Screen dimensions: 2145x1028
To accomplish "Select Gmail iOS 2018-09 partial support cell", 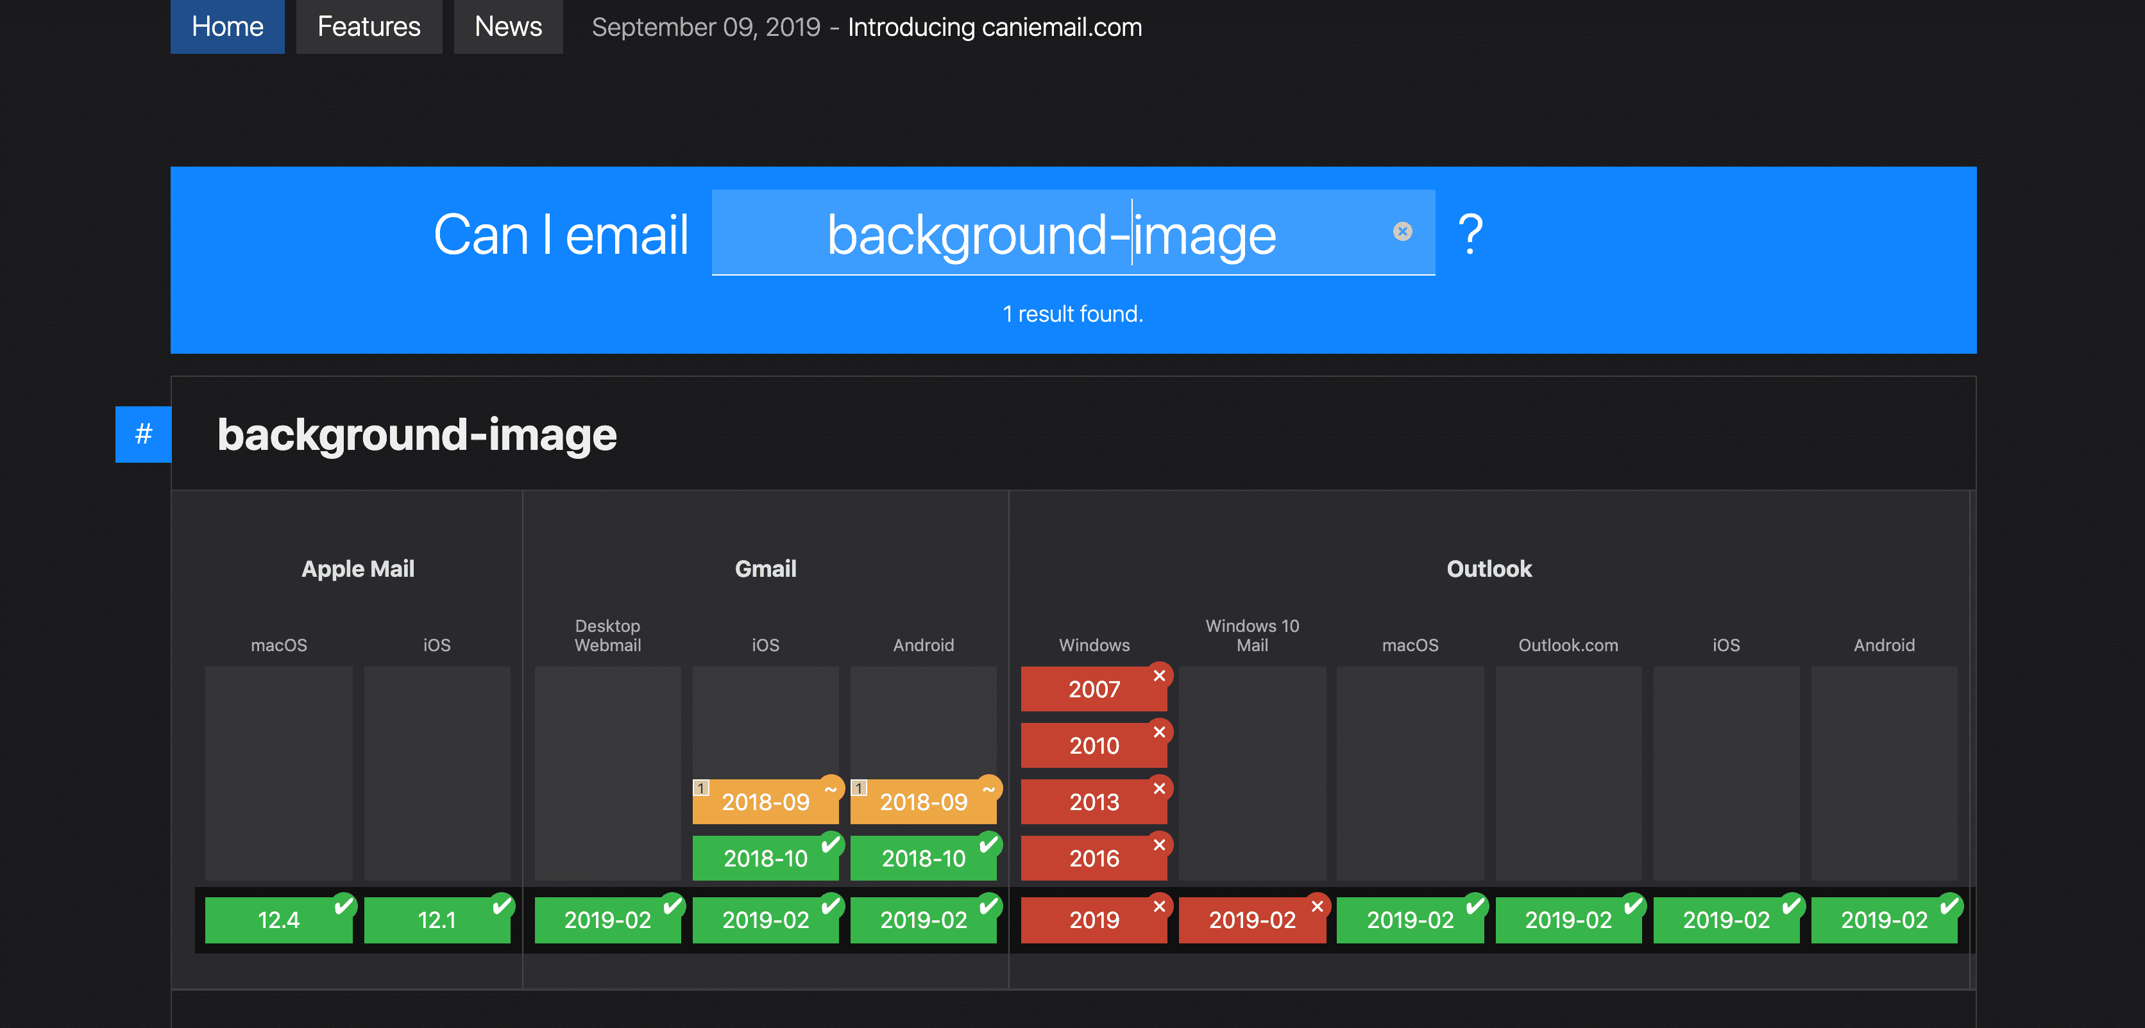I will click(766, 802).
